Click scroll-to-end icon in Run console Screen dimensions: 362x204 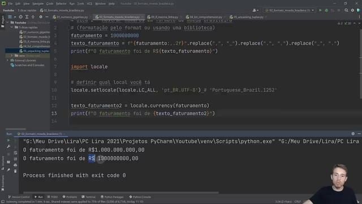click(x=15, y=159)
